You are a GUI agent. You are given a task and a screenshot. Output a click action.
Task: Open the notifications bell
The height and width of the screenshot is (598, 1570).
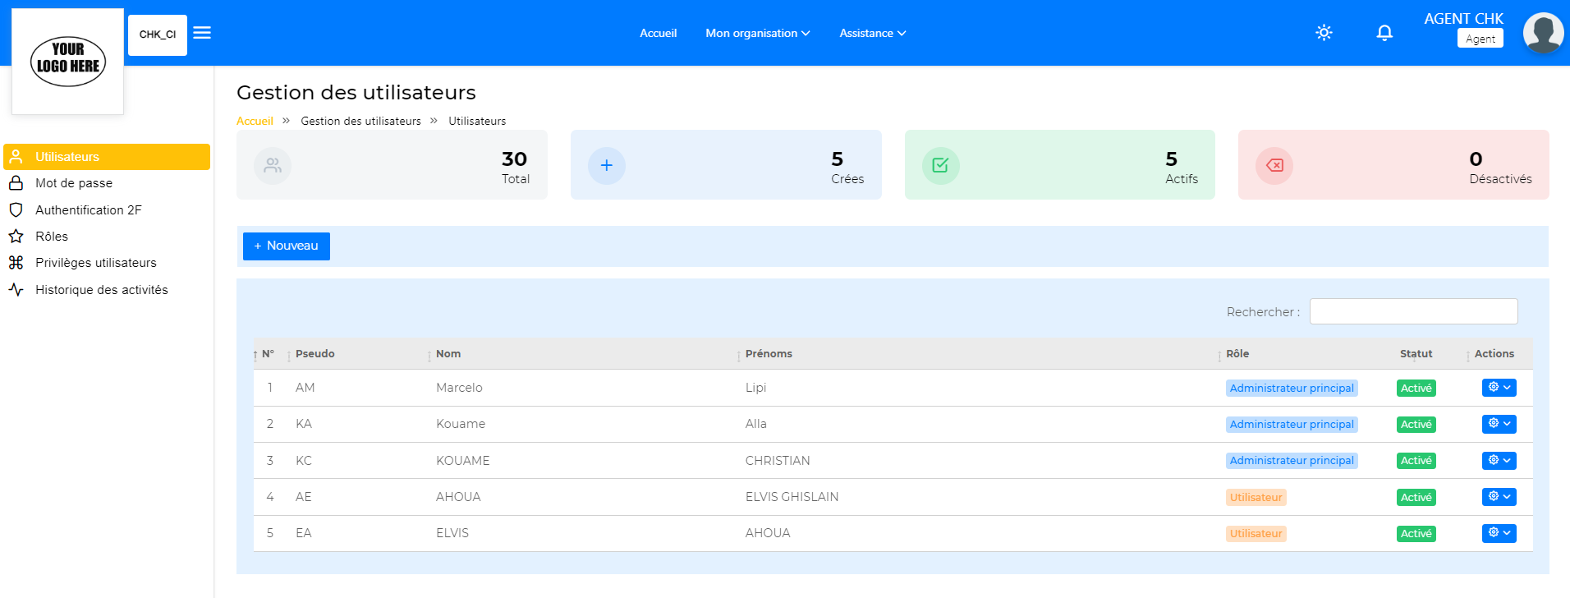tap(1384, 33)
